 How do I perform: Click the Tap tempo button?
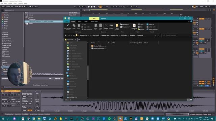[x=12, y=7]
